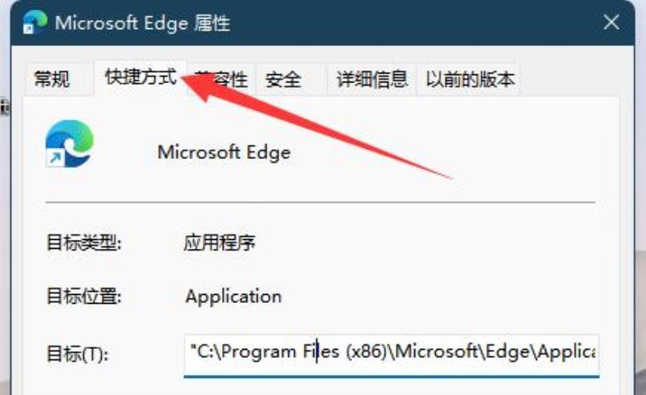Click the large Microsoft Edge shortcut icon

point(69,144)
